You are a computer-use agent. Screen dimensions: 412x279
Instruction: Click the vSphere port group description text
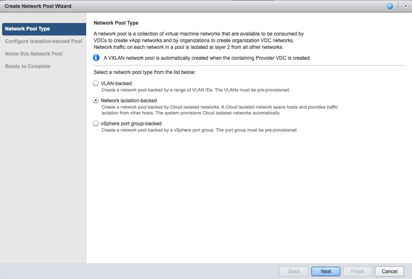tap(200, 130)
